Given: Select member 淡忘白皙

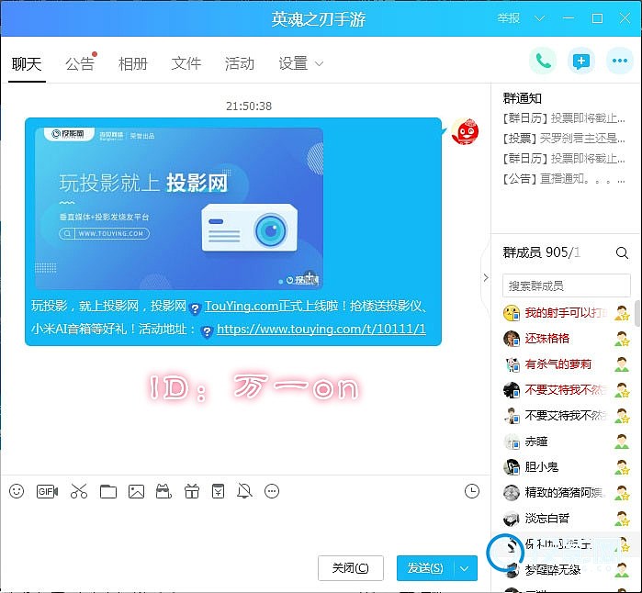Looking at the screenshot, I should 567,519.
